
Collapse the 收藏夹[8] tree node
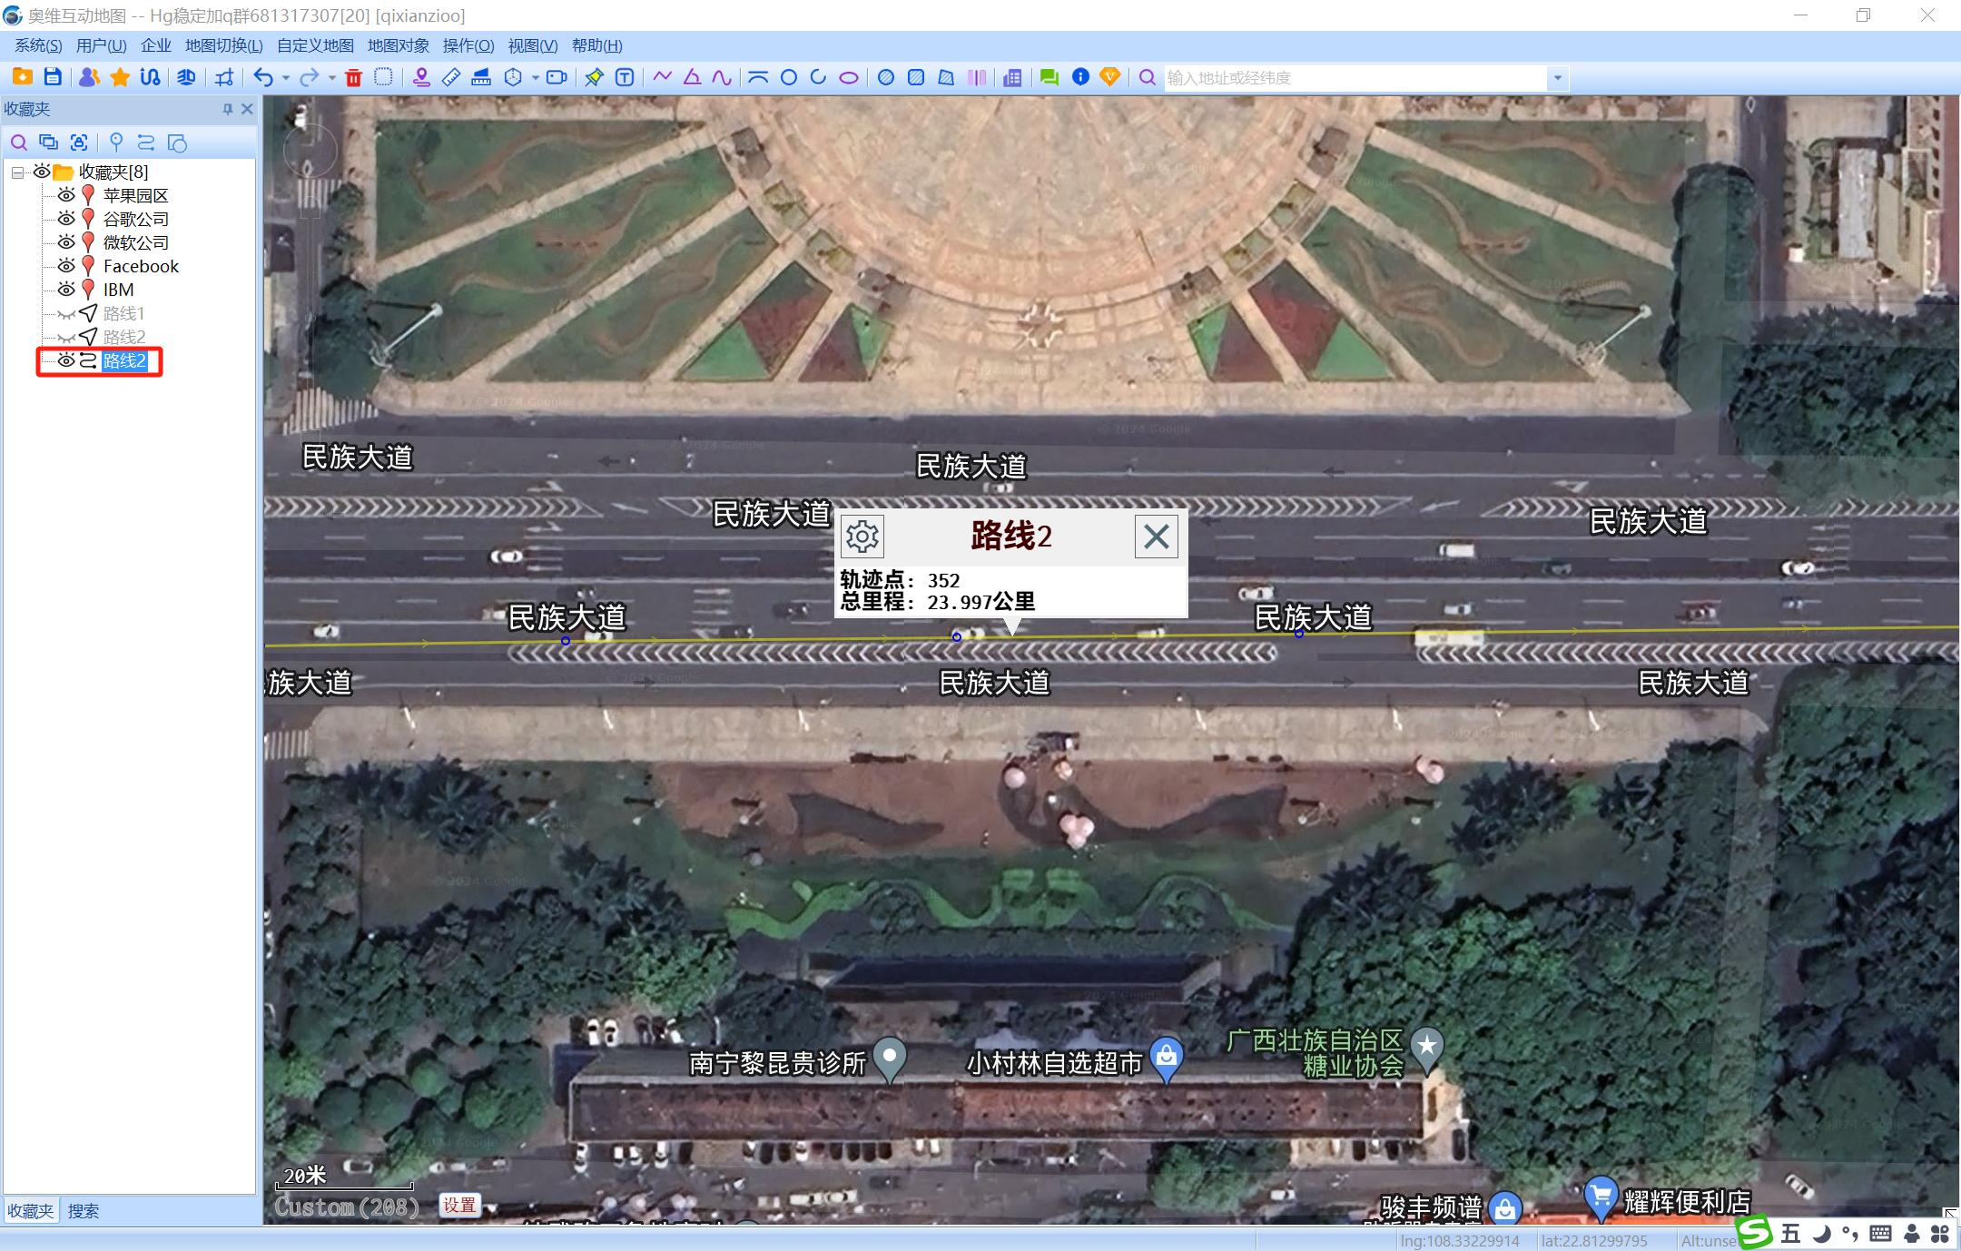pos(17,172)
